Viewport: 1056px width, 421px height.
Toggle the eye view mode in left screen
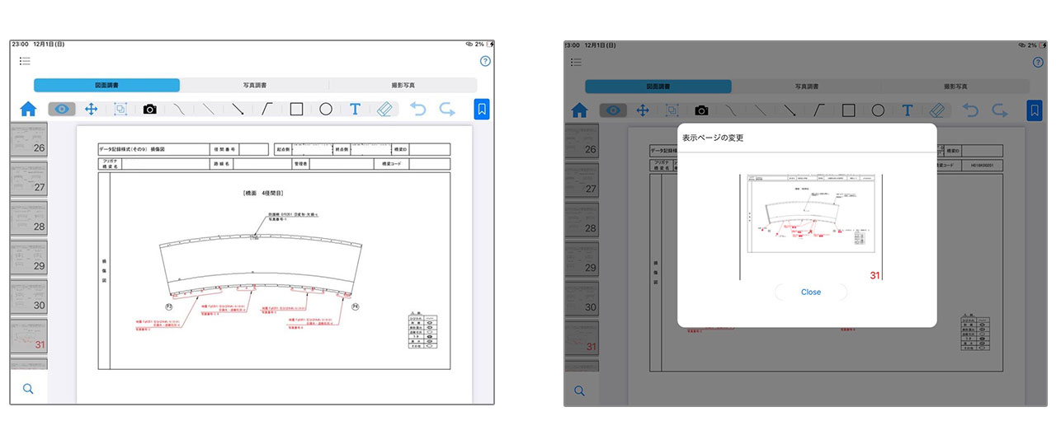click(62, 109)
